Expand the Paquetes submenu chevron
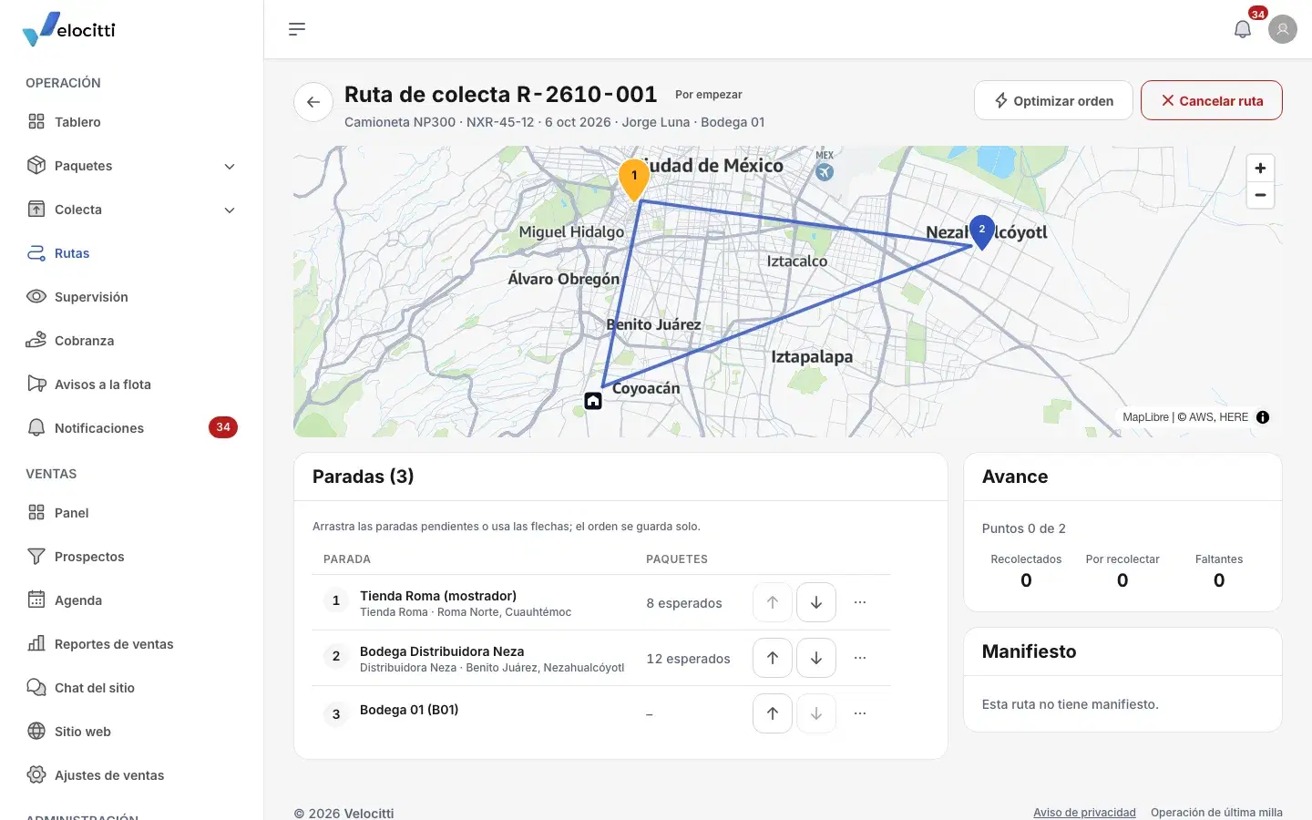 click(230, 166)
